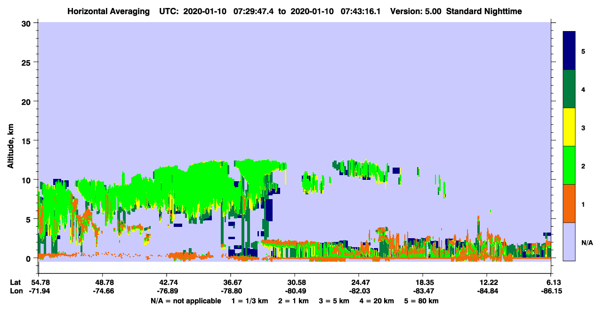Click '4 = 20 km' legend text

coord(378,301)
